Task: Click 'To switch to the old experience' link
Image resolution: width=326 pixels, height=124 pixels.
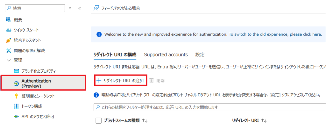Action: tap(275, 34)
